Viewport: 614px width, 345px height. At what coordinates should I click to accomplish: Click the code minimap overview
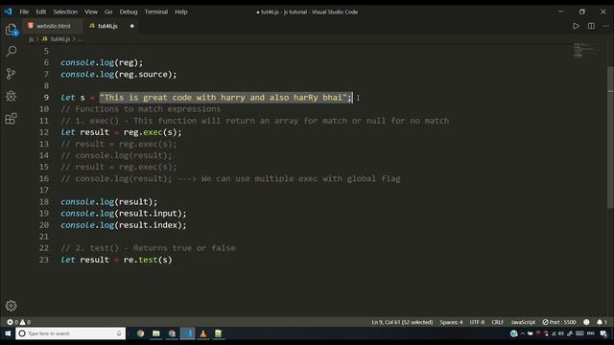point(586,51)
